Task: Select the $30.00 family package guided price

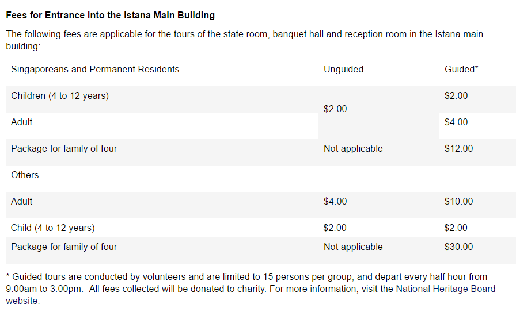Action: pos(458,247)
